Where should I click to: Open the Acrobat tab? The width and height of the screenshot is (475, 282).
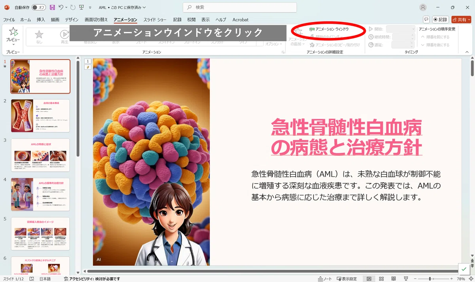click(x=240, y=20)
